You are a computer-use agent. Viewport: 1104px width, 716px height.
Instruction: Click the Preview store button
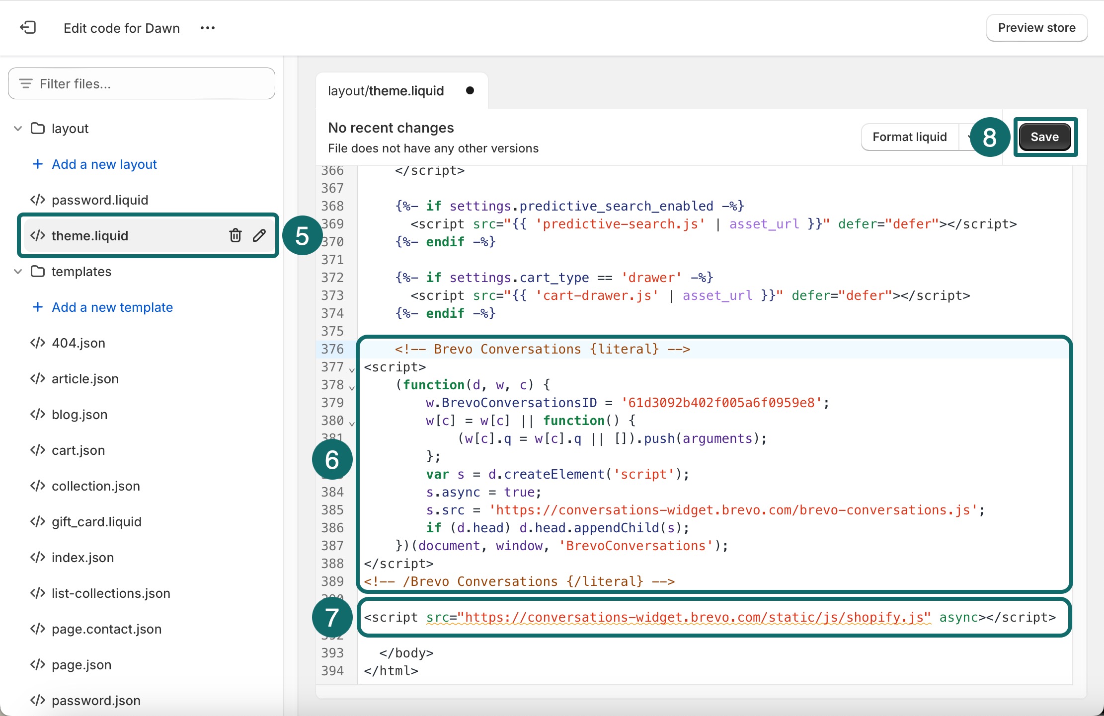click(1037, 28)
